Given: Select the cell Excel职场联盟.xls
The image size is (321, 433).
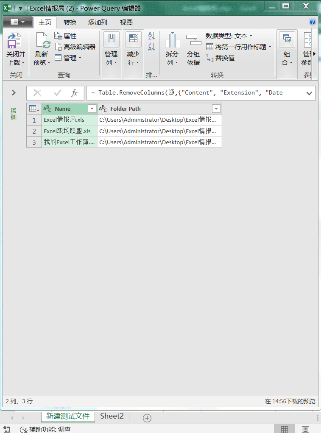Looking at the screenshot, I should [x=70, y=131].
